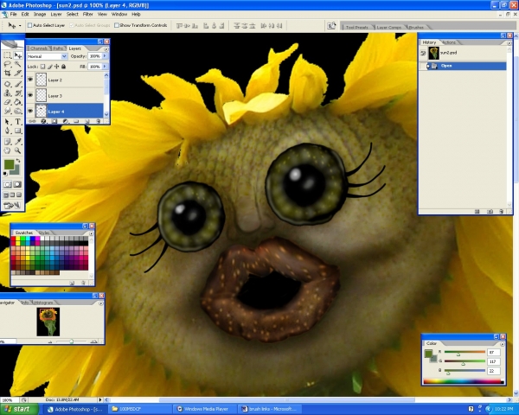Switch to Quick Mask mode in toolbox
The width and height of the screenshot is (519, 415).
coord(18,184)
